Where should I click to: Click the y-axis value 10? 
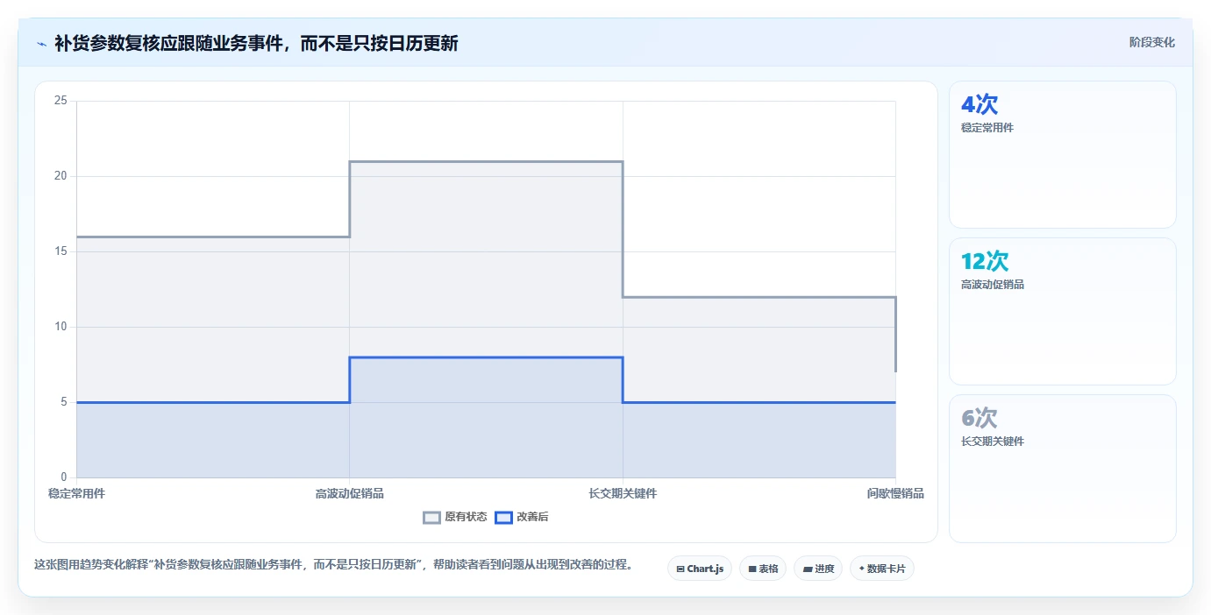click(61, 327)
